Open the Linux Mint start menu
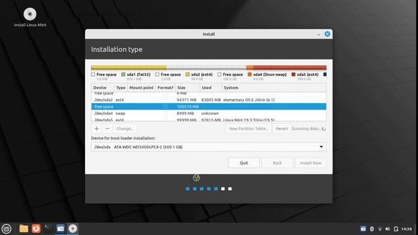Screen dimensions: 418x235 pos(7,228)
